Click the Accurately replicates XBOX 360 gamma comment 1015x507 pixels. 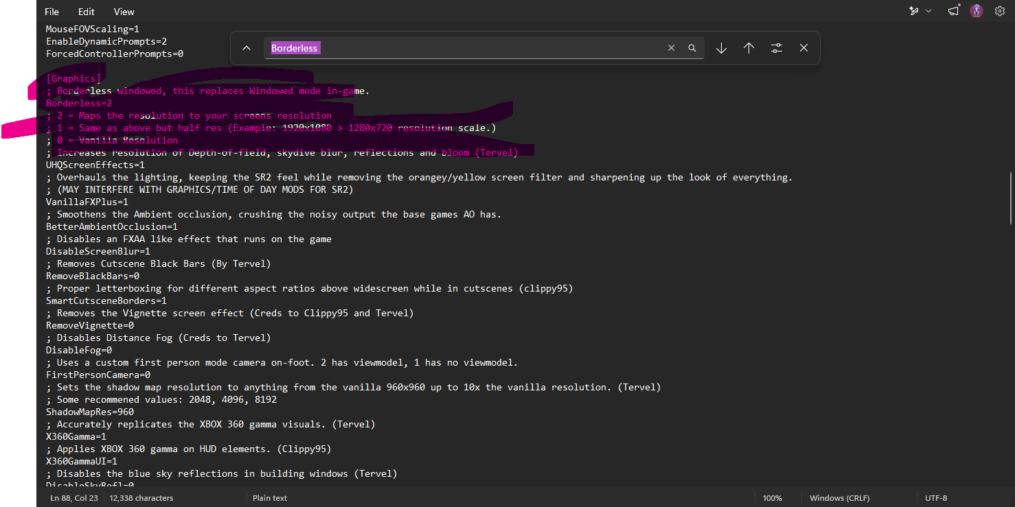(211, 424)
